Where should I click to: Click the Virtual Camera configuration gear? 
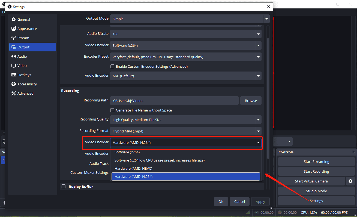350,181
